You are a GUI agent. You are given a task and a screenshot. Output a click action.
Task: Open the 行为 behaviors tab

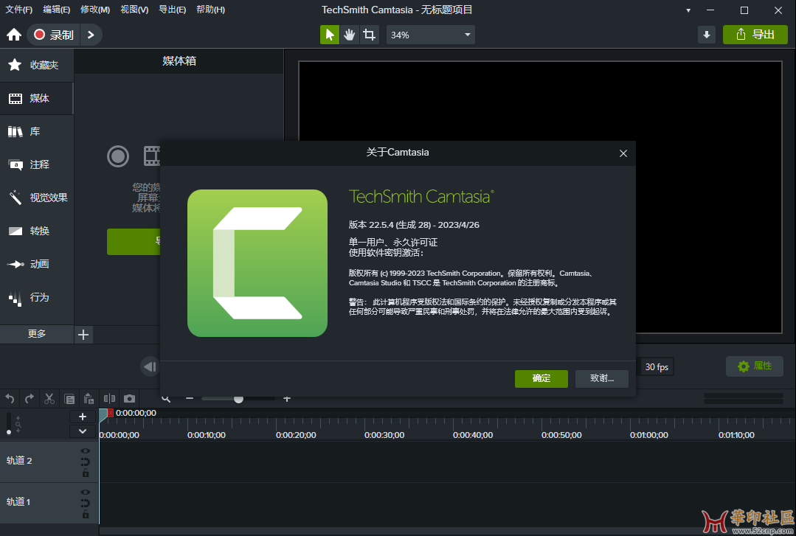coord(37,297)
